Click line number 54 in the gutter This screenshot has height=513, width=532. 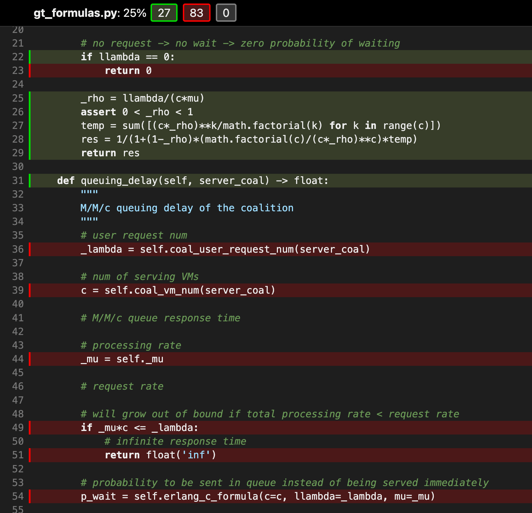18,497
